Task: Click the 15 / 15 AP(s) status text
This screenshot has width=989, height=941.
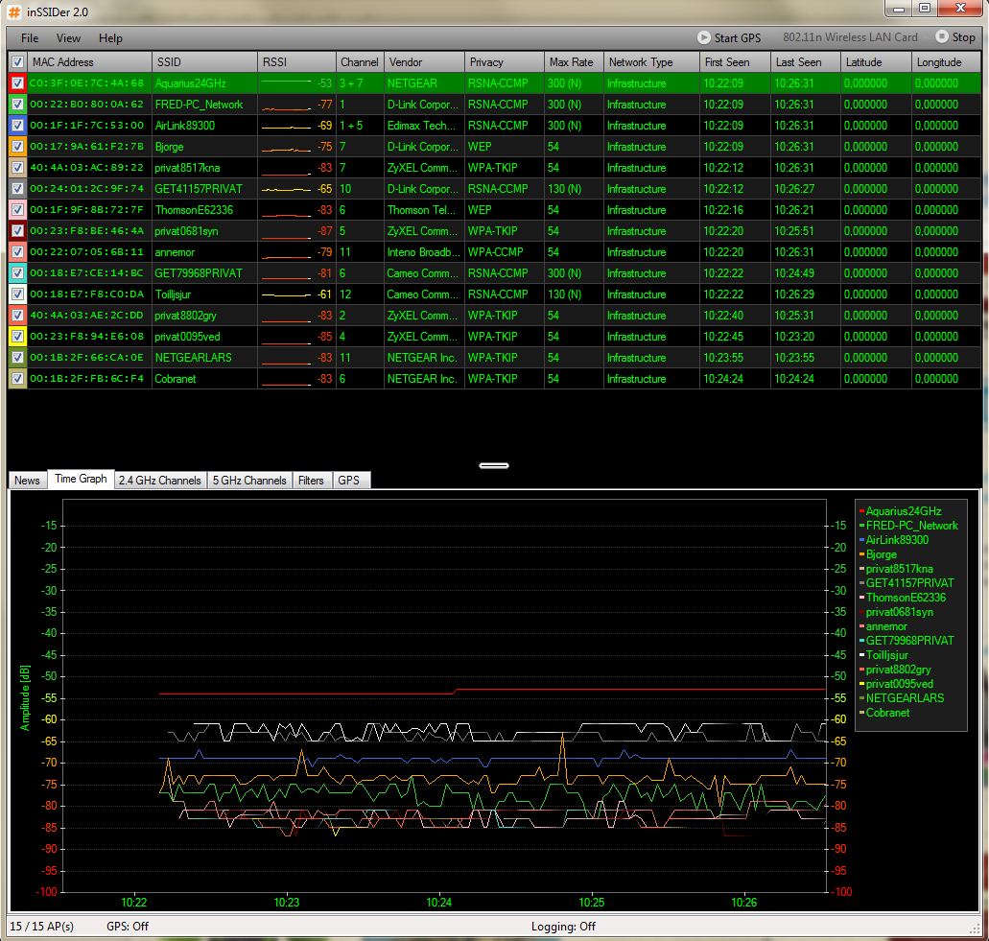Action: [41, 926]
